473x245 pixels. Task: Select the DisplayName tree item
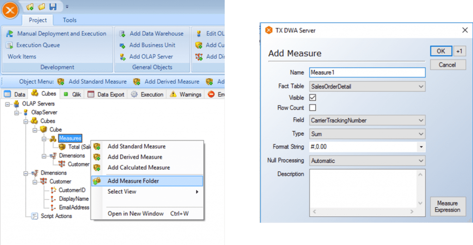[x=74, y=199]
